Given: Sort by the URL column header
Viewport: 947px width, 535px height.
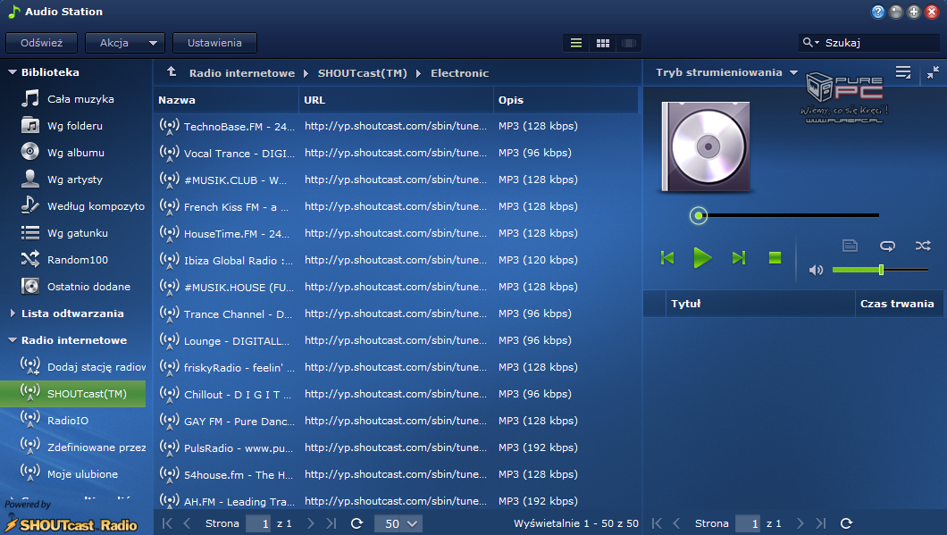Looking at the screenshot, I should 396,100.
